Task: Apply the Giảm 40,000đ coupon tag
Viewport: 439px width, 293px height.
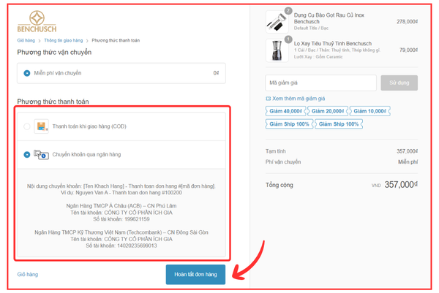Action: pyautogui.click(x=286, y=111)
